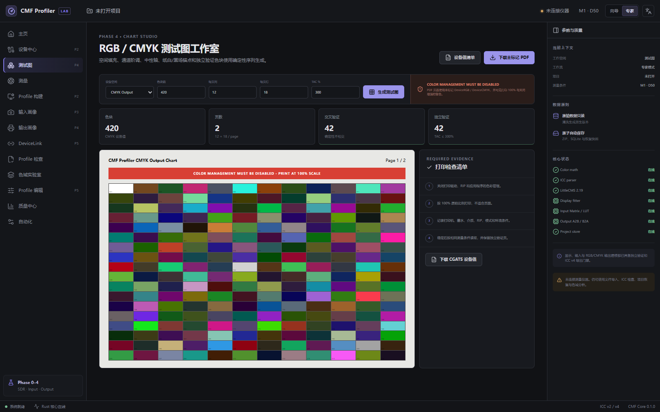The image size is (660, 412).
Task: Click the panel icon beside 参数与质量
Action: [556, 30]
